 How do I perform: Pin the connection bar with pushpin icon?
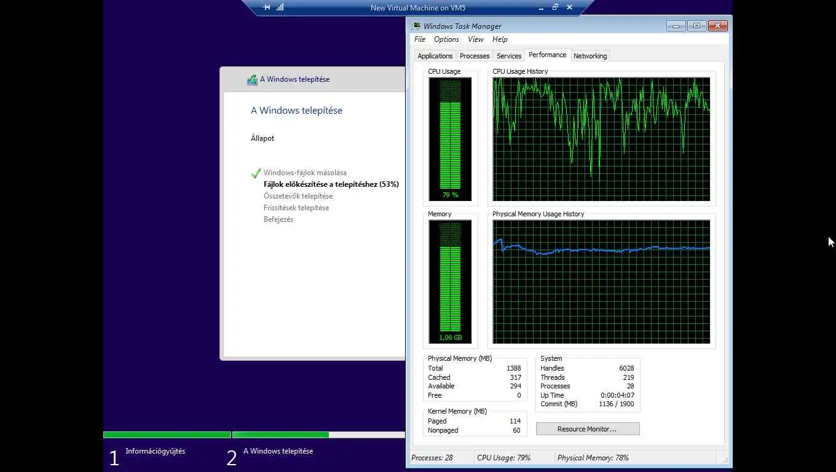(266, 7)
